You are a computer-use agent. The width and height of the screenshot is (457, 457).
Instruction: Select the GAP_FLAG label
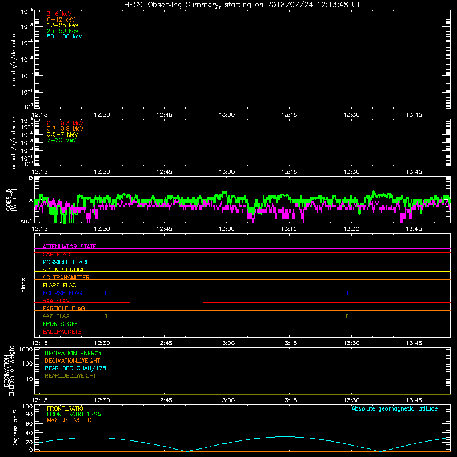[x=56, y=254]
